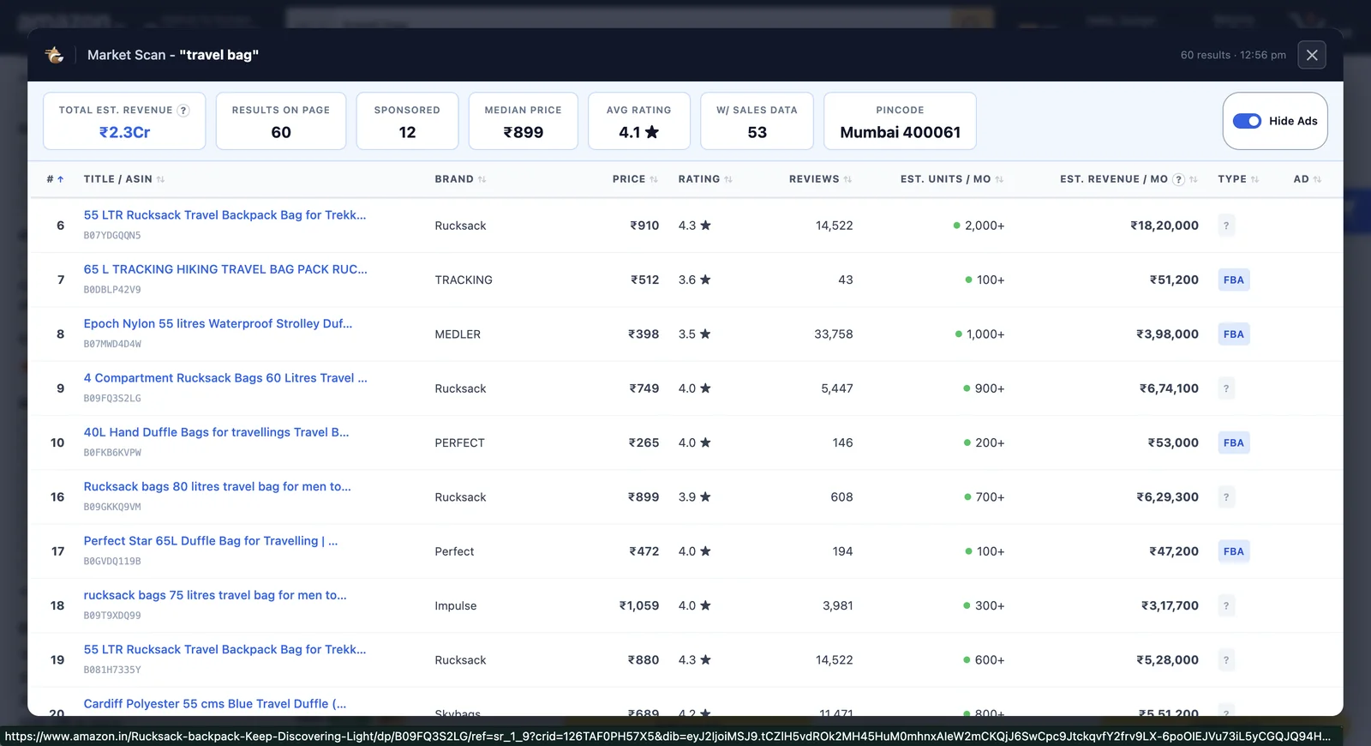
Task: Click the FBA badge in the PERFECT row 10
Action: (1234, 442)
